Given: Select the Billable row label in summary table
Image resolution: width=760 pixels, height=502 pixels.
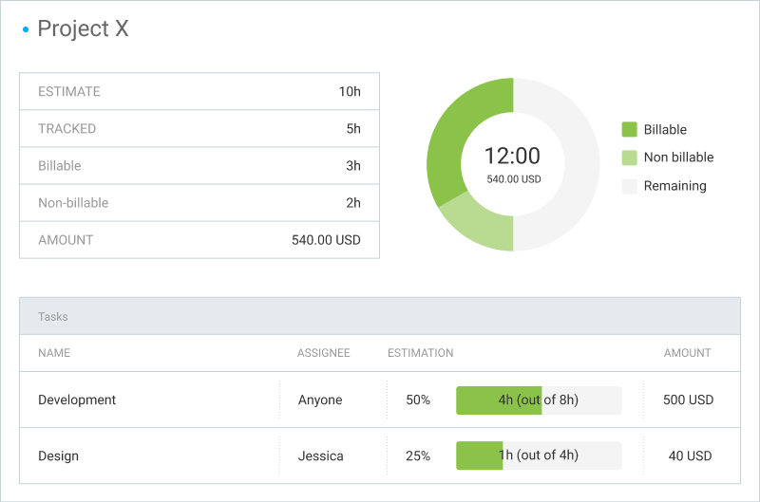Looking at the screenshot, I should click(60, 165).
